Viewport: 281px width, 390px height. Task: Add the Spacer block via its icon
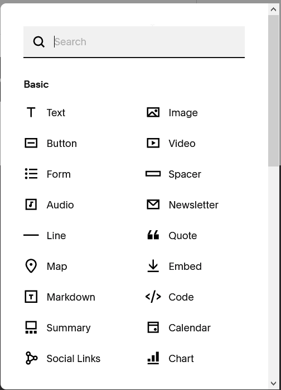pyautogui.click(x=153, y=174)
